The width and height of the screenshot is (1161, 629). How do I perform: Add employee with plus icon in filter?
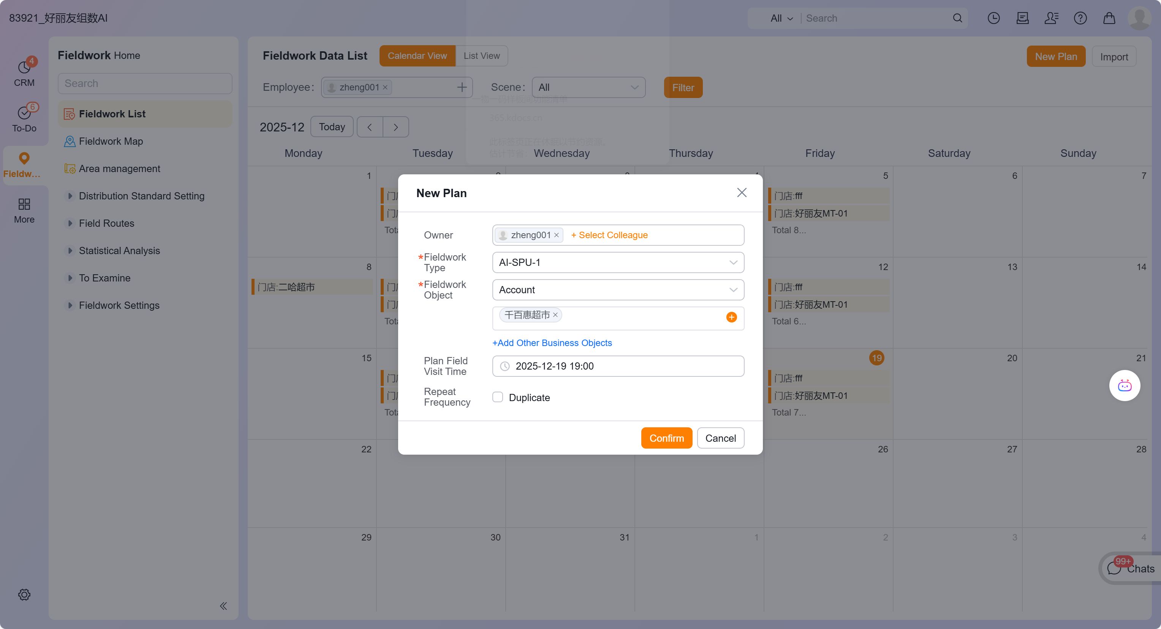click(x=462, y=87)
